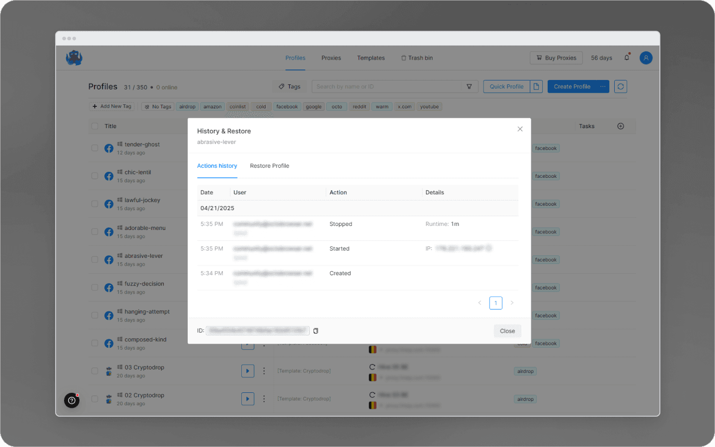Screen dimensions: 715x447
Task: Select the Actions history tab
Action: [x=217, y=166]
